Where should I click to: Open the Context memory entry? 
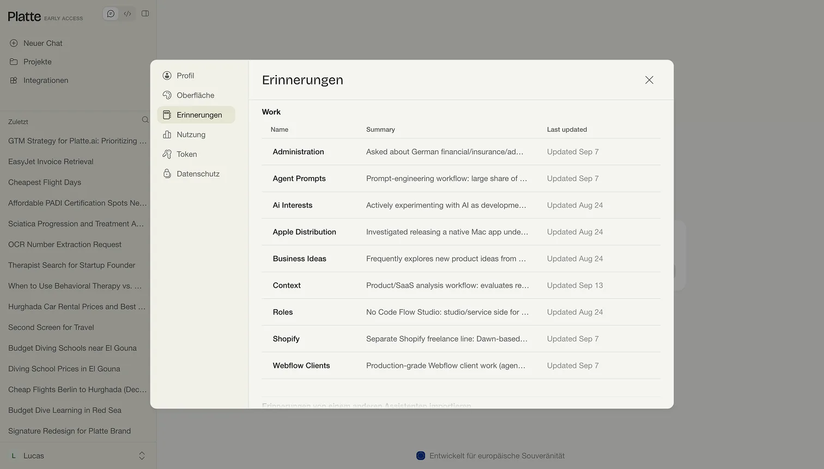[461, 285]
